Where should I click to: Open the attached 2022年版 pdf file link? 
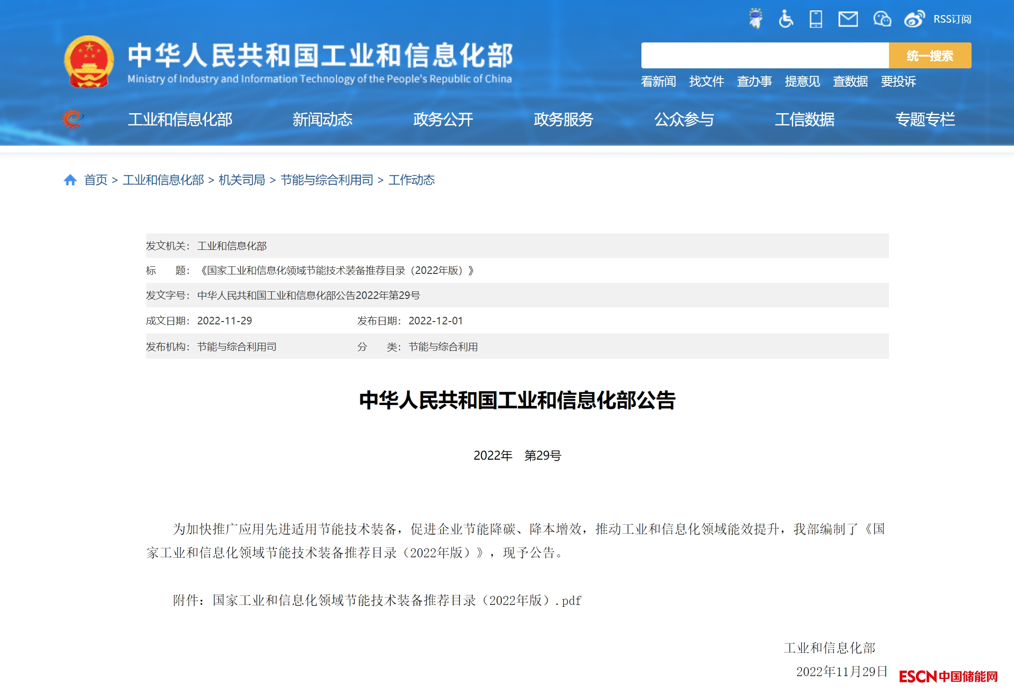click(x=397, y=600)
